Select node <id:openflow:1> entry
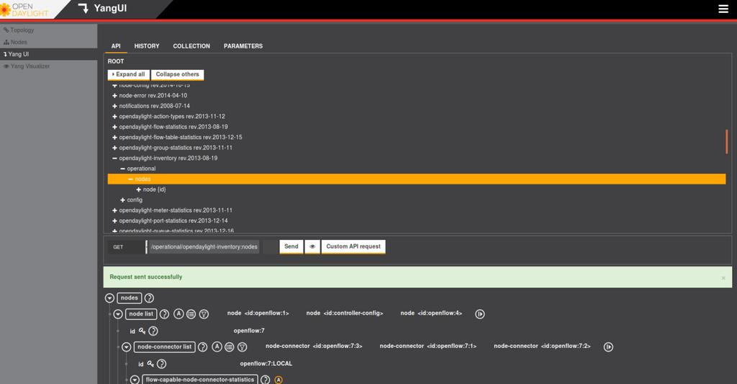Image resolution: width=737 pixels, height=384 pixels. 258,313
